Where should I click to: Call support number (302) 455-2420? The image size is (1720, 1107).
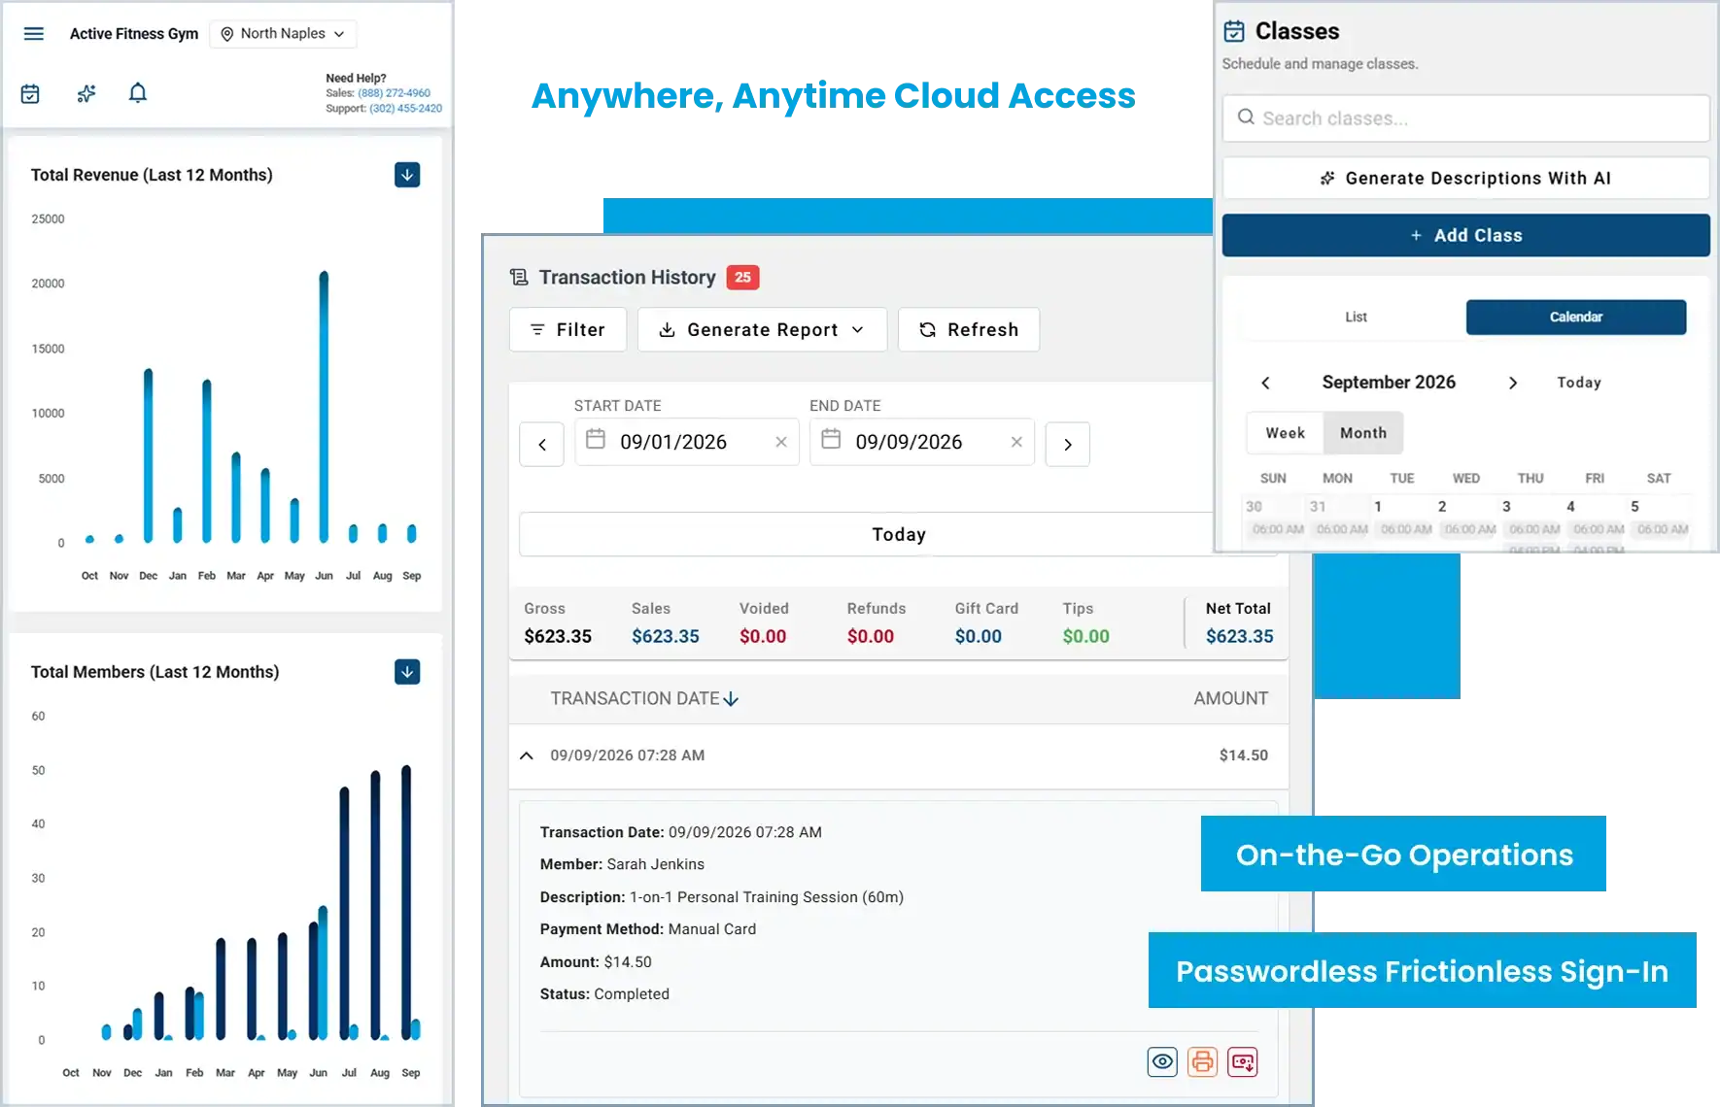pos(405,109)
